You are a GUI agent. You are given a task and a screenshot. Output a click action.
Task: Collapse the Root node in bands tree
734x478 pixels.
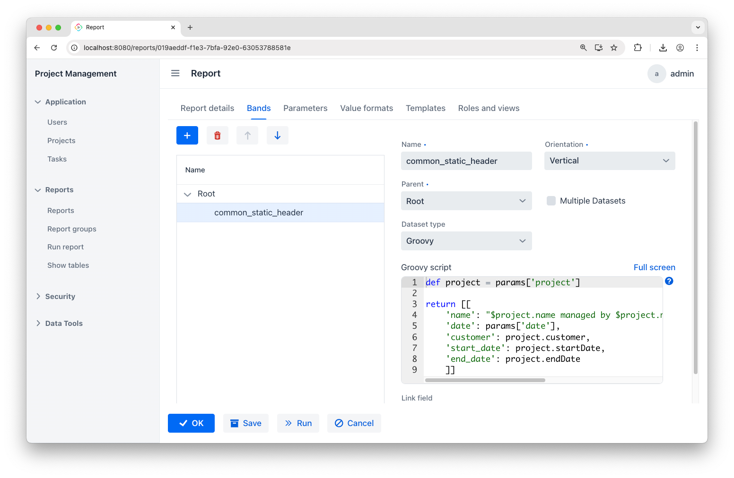(188, 194)
